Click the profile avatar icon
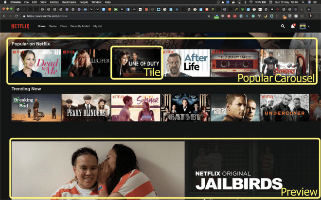321x200 pixels. coord(303,26)
